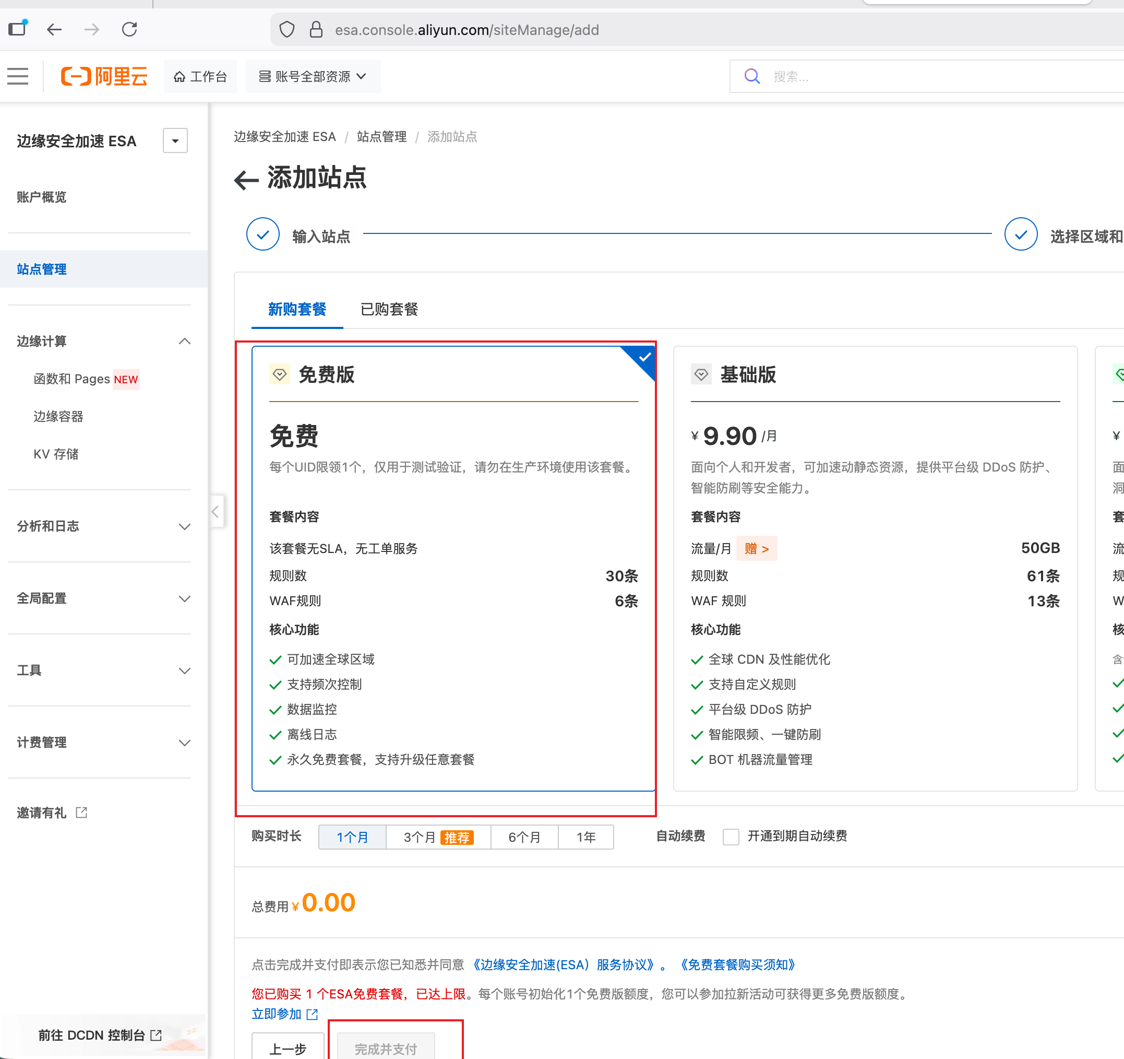Screen dimensions: 1124x1059
Task: Open 邀请有礼 via its external link icon
Action: (81, 813)
